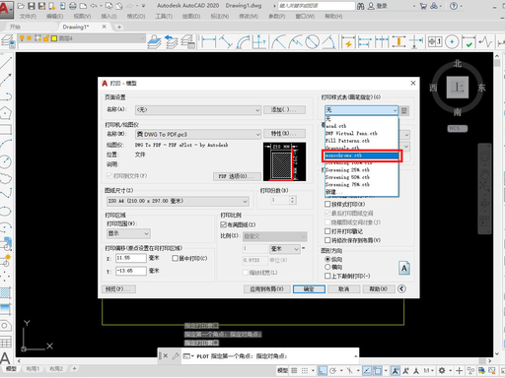Click the plot style table editor icon
505x378 pixels.
pos(404,110)
